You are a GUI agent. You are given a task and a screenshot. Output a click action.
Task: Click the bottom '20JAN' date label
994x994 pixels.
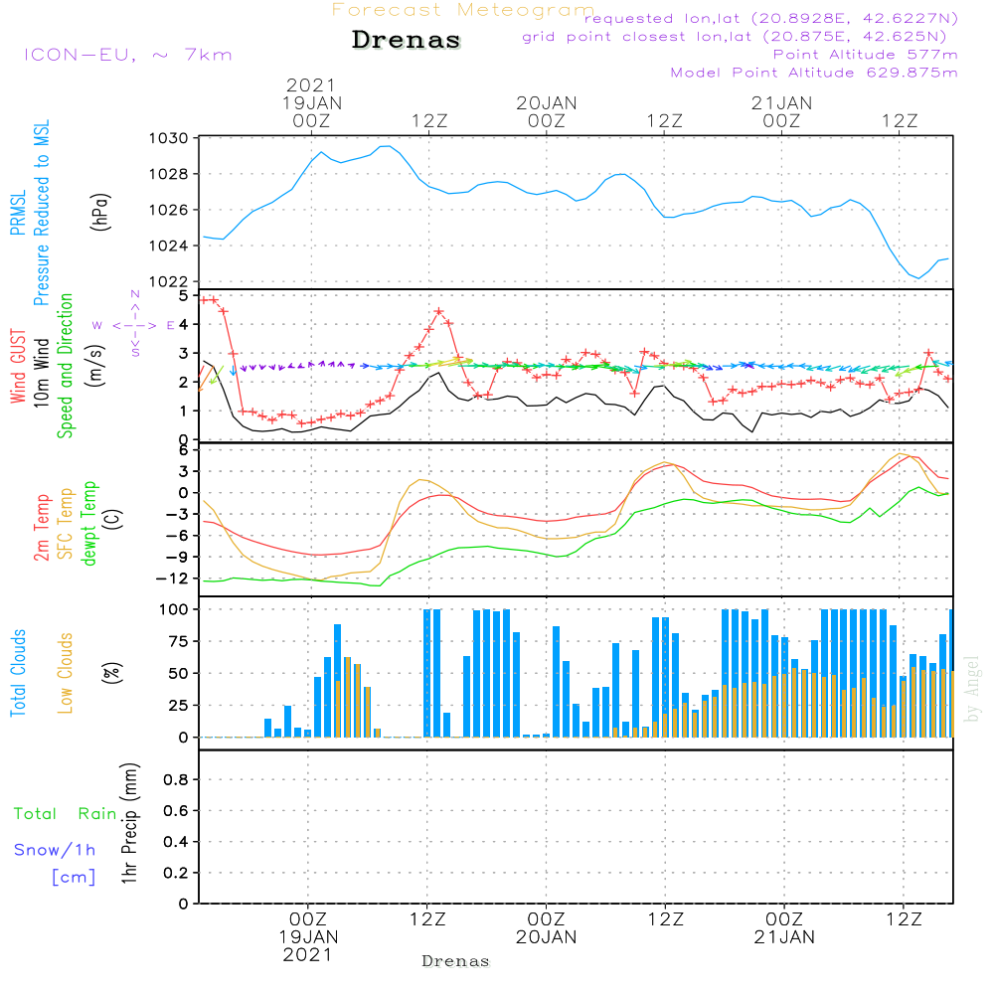click(547, 937)
